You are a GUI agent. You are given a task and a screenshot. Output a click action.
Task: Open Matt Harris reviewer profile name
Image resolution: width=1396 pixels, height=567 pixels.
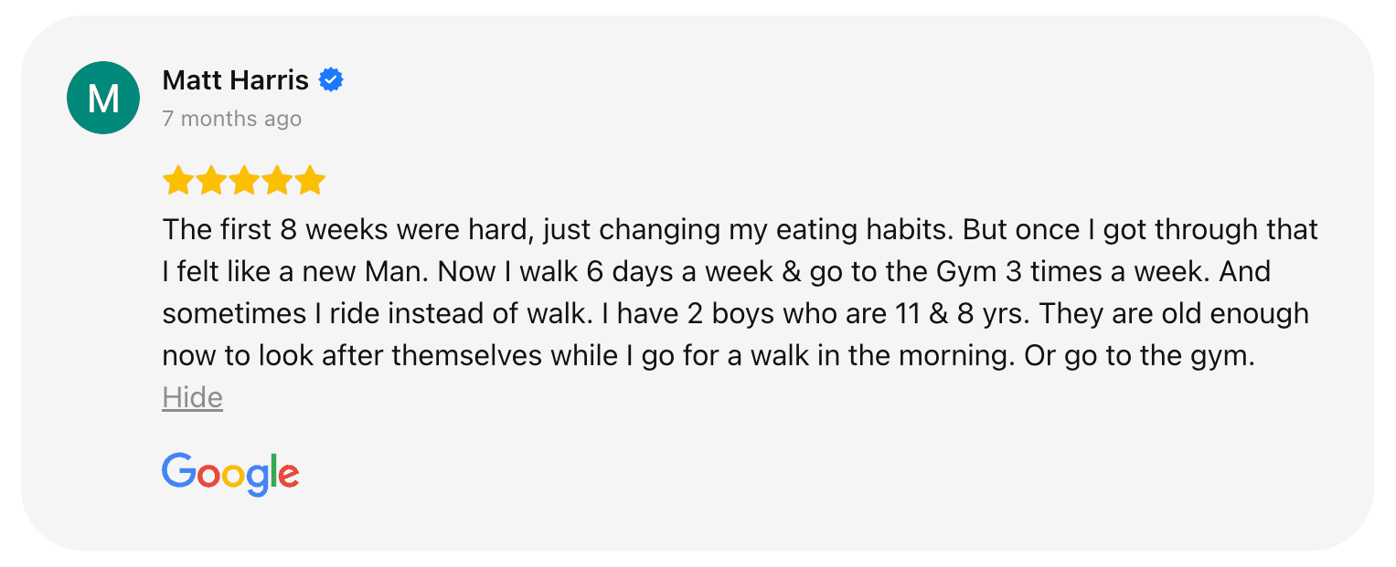coord(236,80)
